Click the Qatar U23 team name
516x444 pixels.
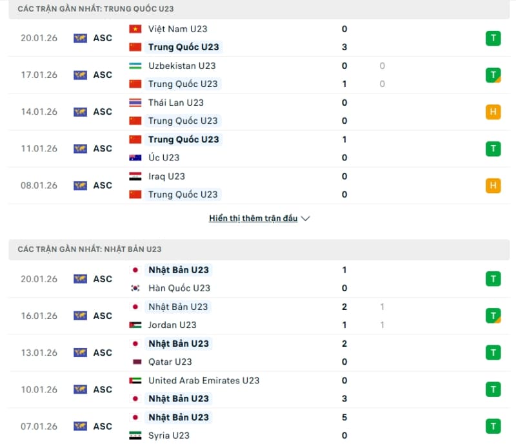point(170,362)
